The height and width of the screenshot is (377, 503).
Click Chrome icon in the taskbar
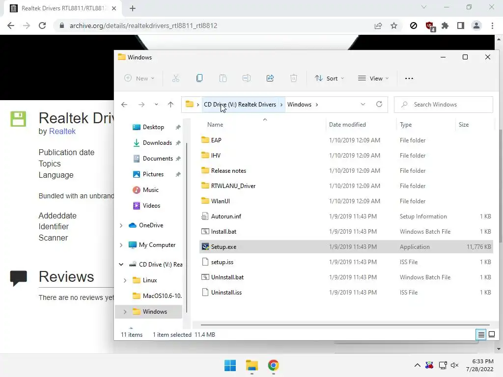tap(273, 365)
